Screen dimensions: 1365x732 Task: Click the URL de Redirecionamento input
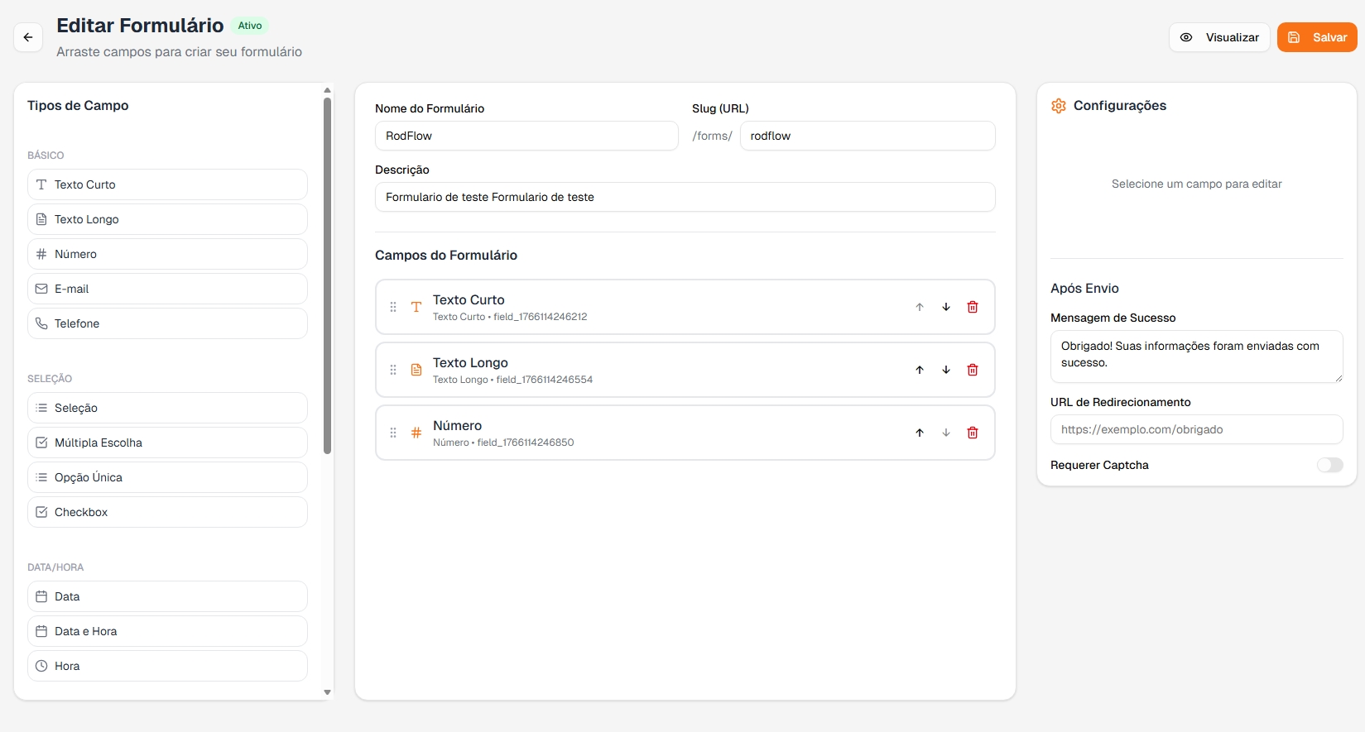coord(1196,429)
